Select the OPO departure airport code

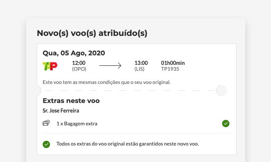click(79, 69)
